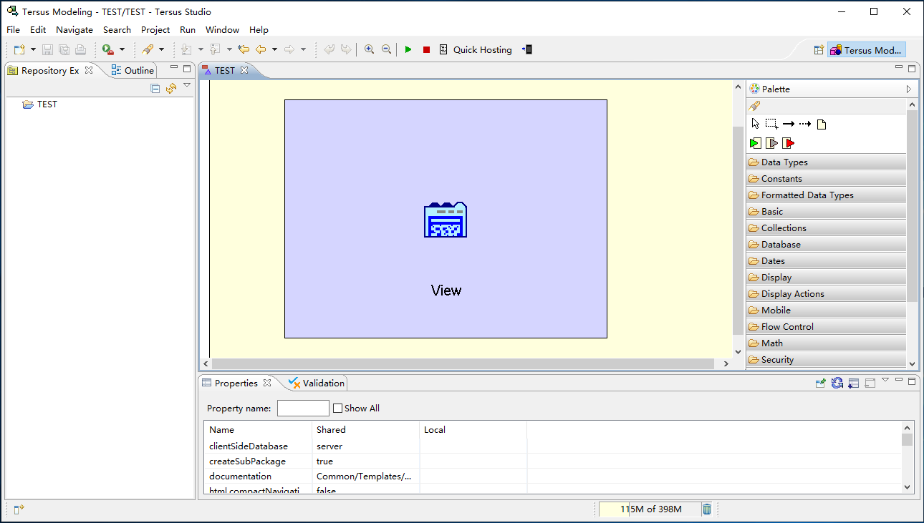The width and height of the screenshot is (924, 523).
Task: Select the green Trigger slot tool
Action: [x=755, y=143]
